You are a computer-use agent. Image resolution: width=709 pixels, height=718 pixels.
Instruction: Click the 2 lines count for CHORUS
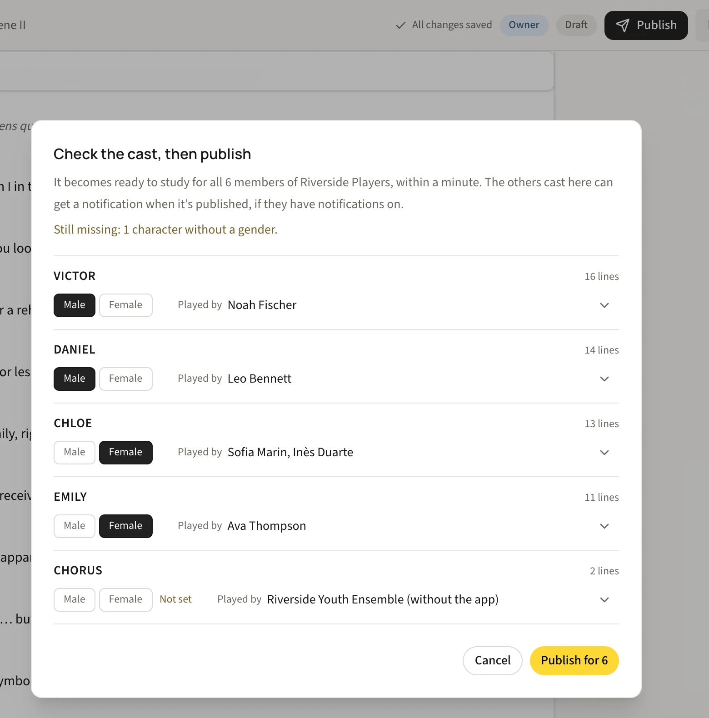point(604,571)
